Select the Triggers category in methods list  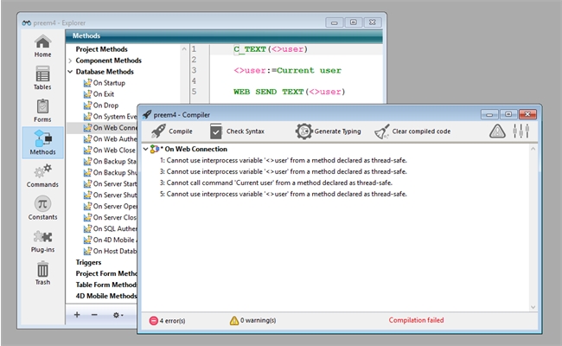tap(89, 262)
